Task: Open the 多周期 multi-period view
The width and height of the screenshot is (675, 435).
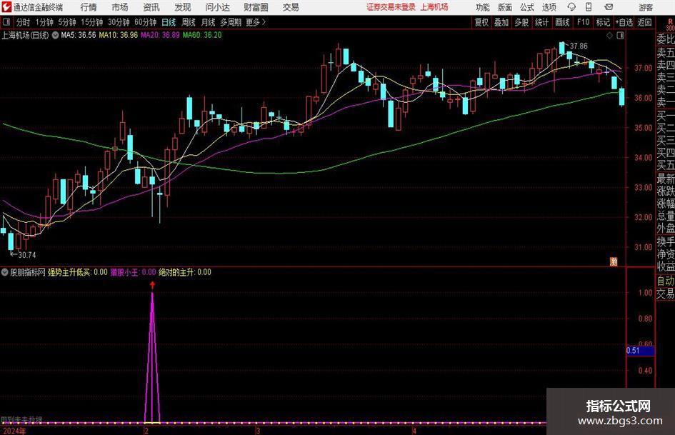Action: pyautogui.click(x=231, y=22)
